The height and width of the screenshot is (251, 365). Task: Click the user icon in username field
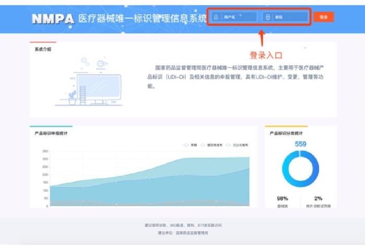pyautogui.click(x=217, y=17)
